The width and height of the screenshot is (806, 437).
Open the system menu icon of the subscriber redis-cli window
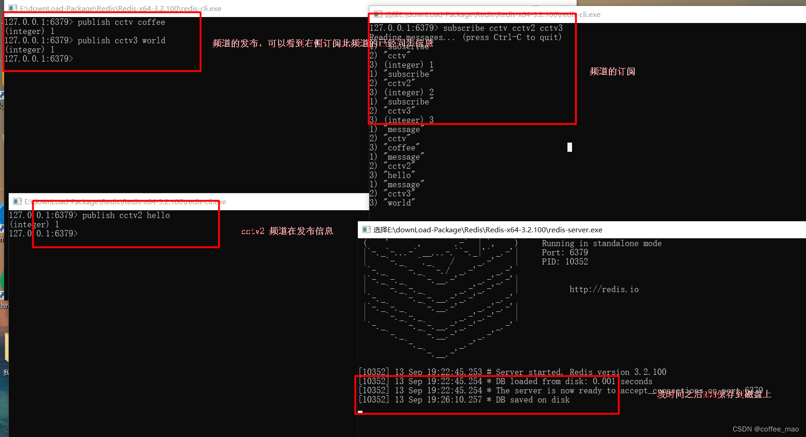[378, 14]
